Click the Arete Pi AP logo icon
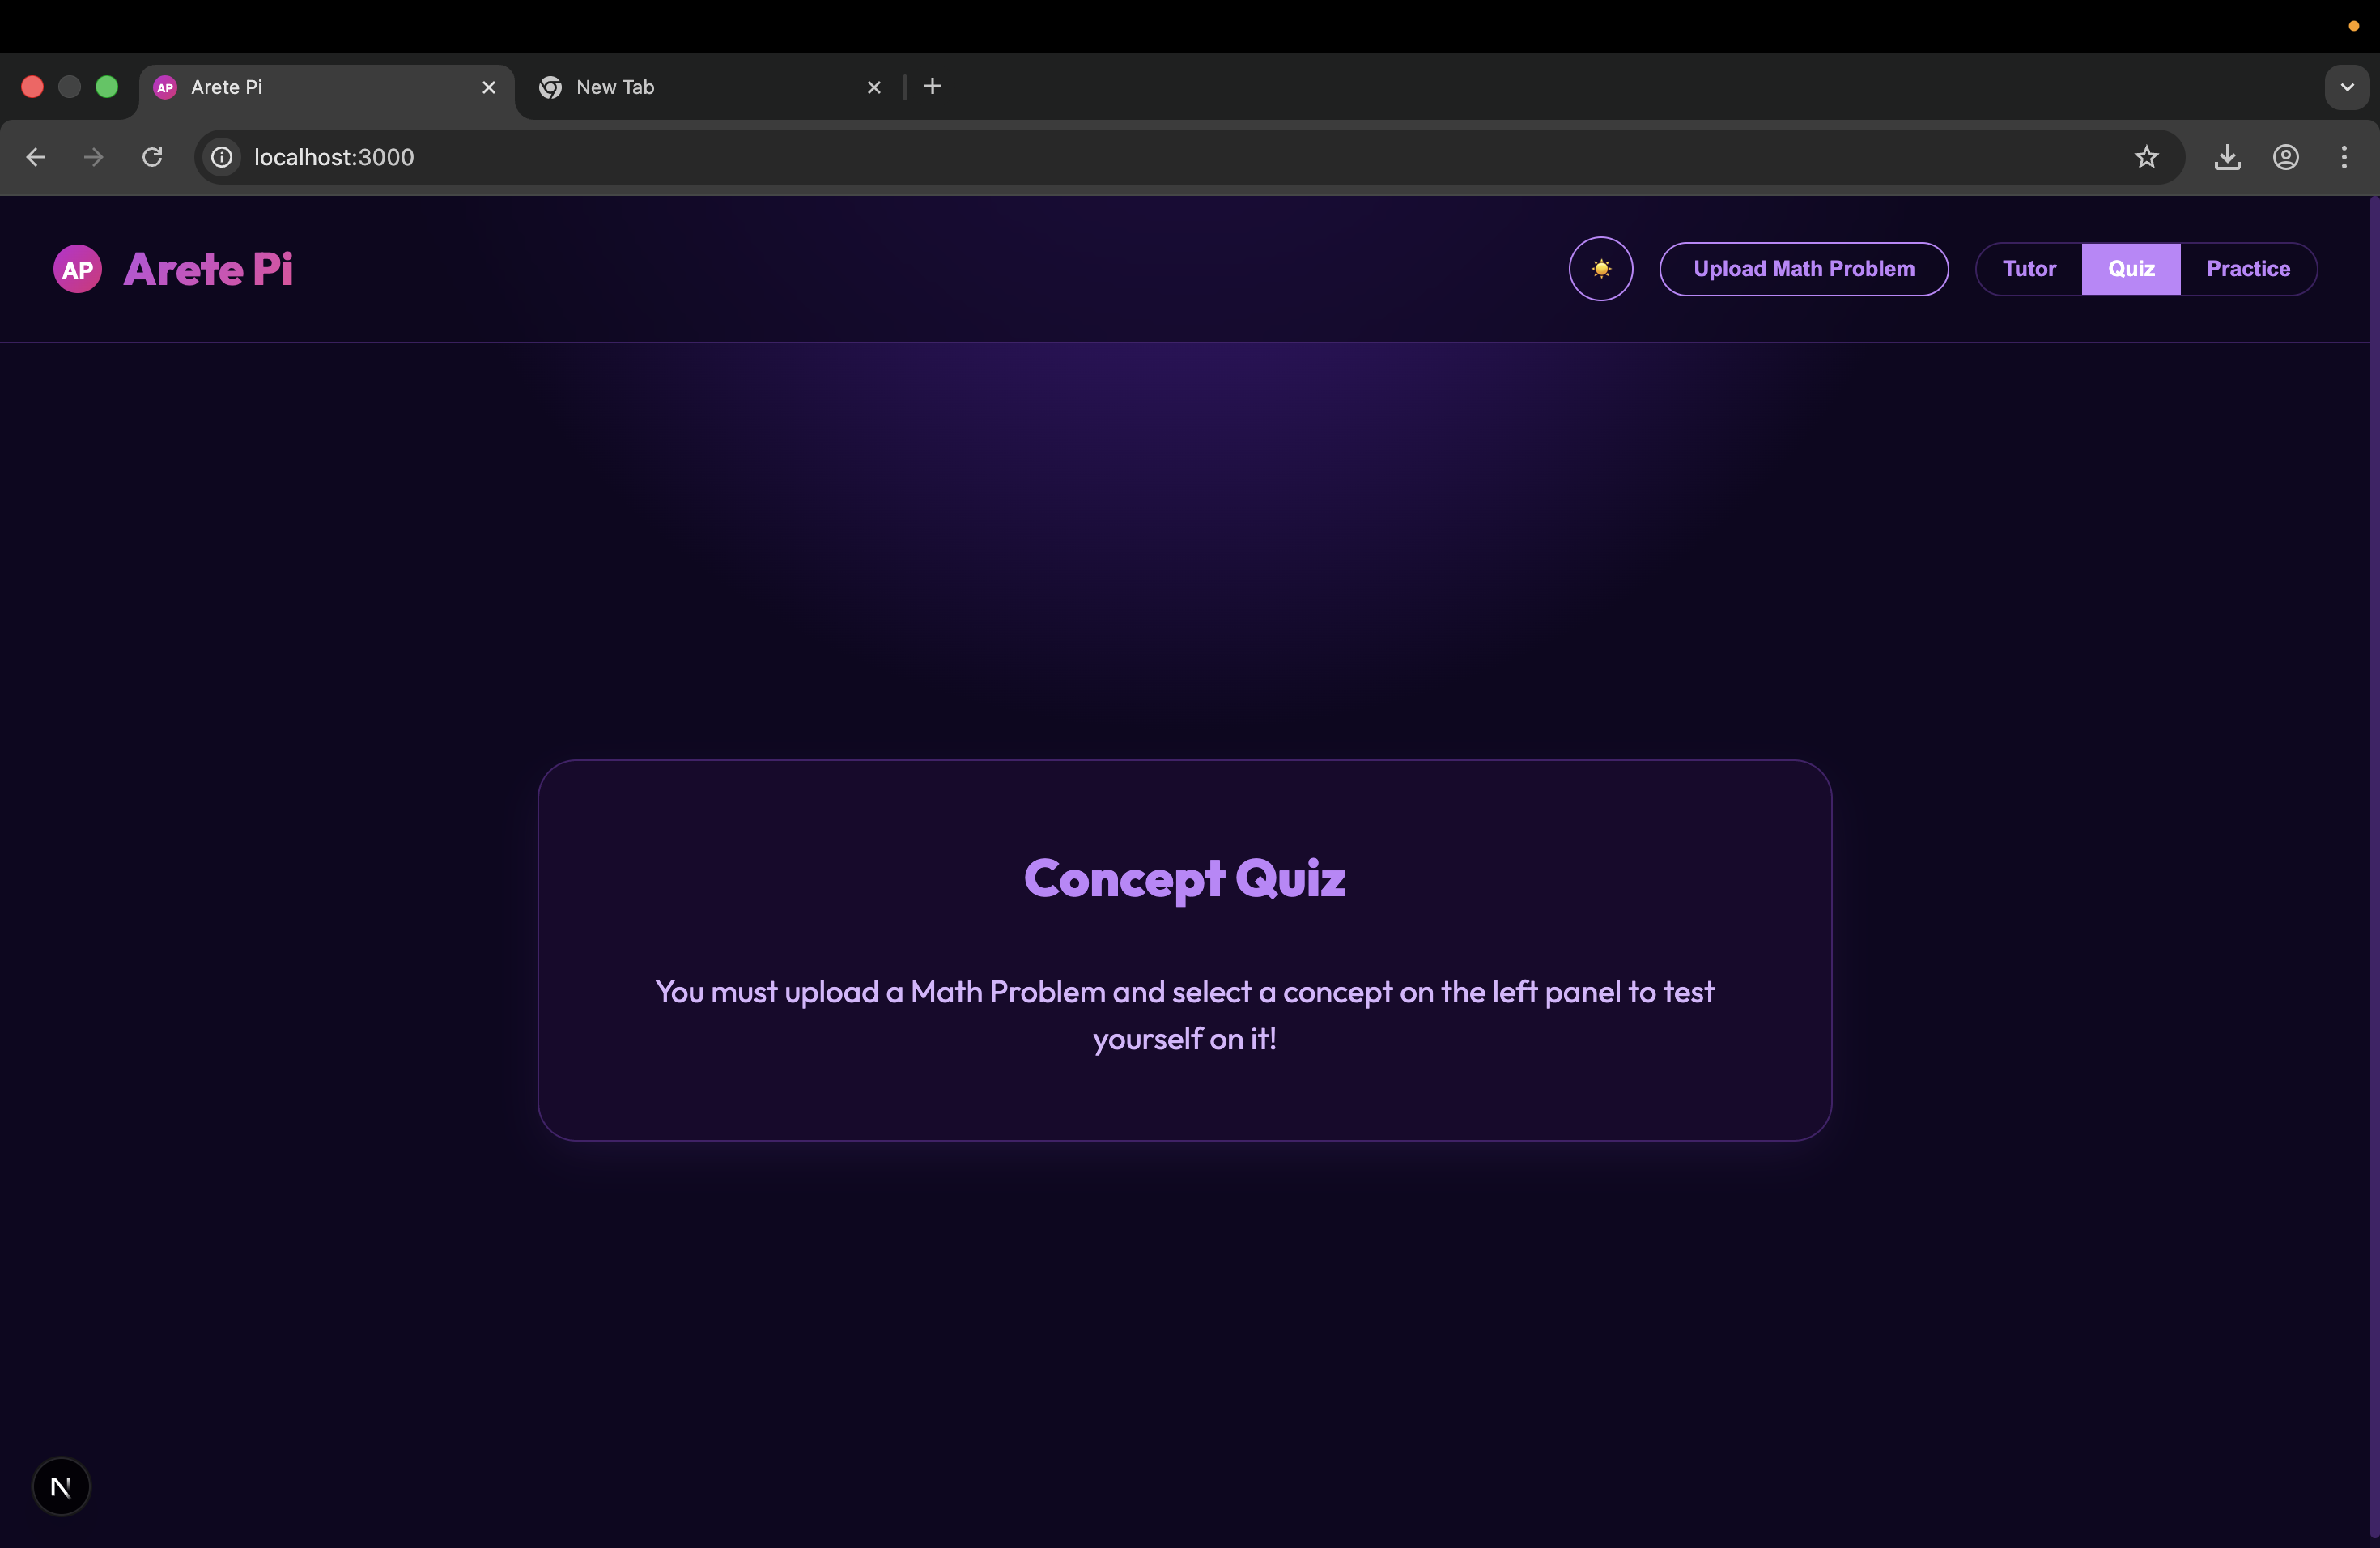This screenshot has width=2380, height=1548. click(x=77, y=269)
